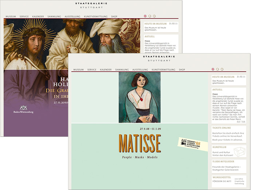264x190 pixels.
Task: Open SHOP menu in back window
Action: coord(114,16)
